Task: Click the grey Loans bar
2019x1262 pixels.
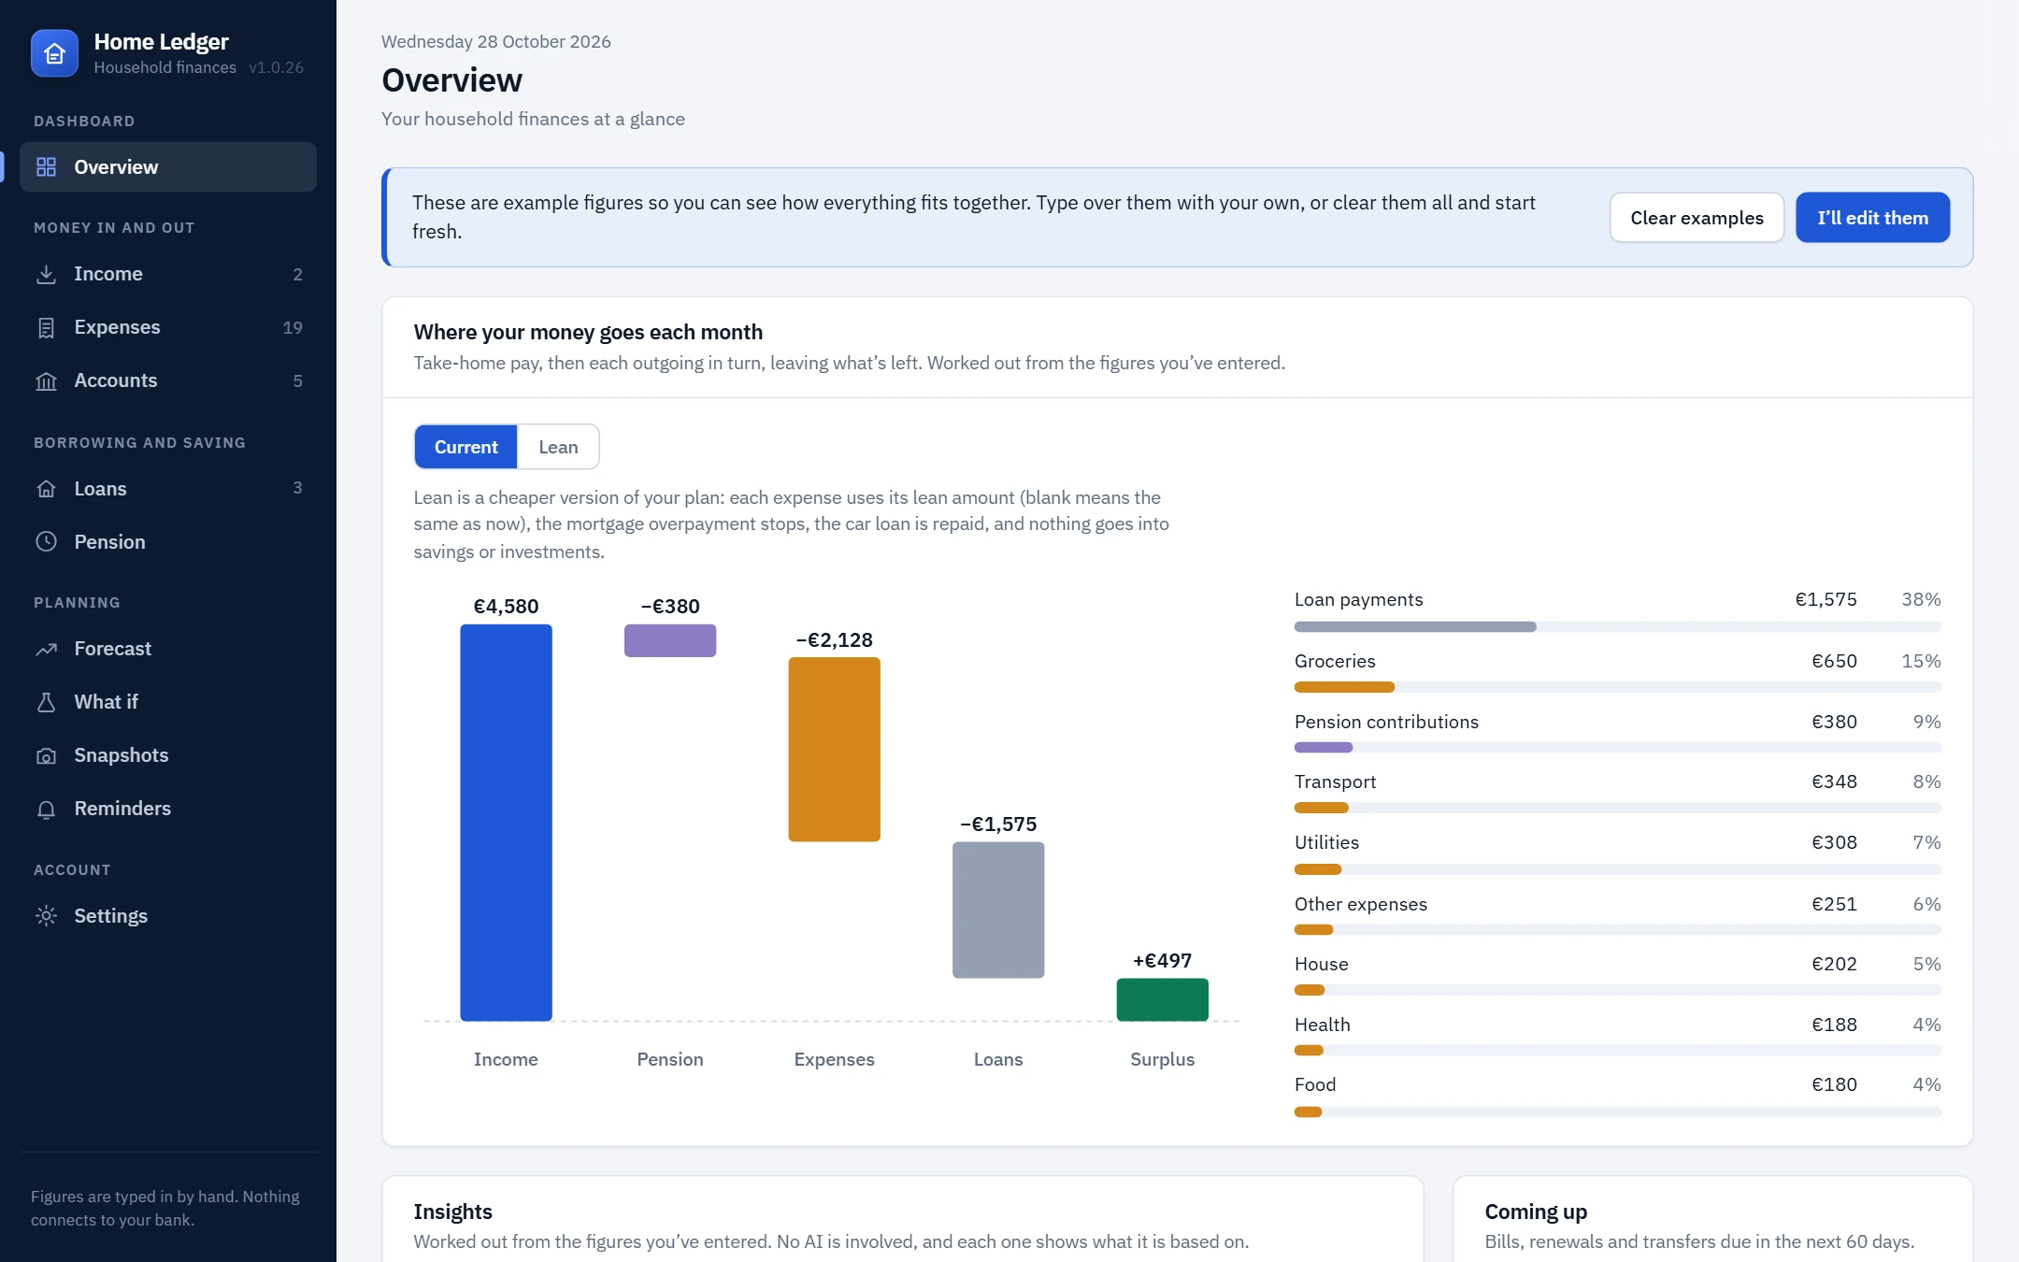Action: coord(998,910)
